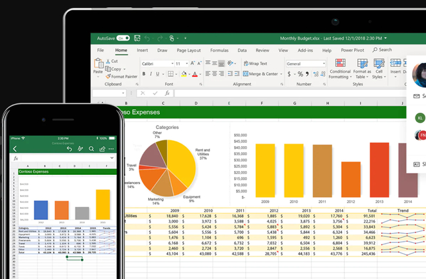Click the Font Color red A
Screen dimensions: 426x279
point(195,74)
